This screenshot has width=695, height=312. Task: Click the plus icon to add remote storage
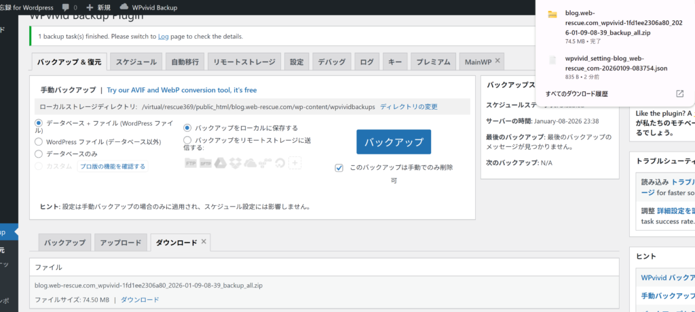295,163
